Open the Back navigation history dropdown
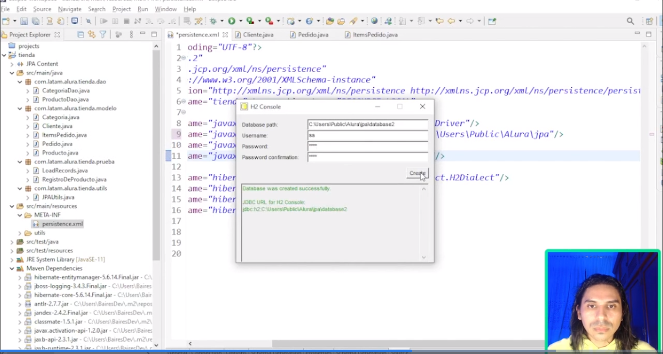 point(460,21)
